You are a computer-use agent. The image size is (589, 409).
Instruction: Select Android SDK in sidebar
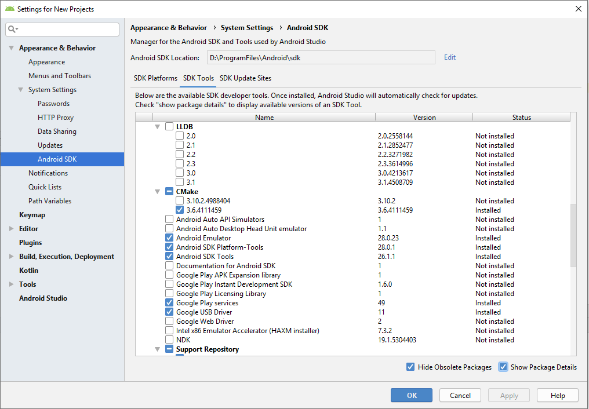(x=63, y=159)
